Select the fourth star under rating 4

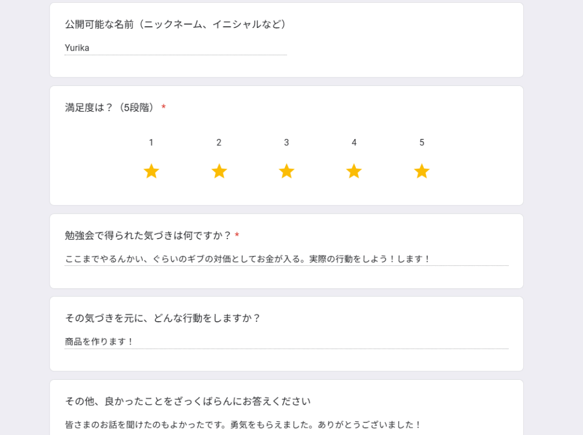point(354,171)
